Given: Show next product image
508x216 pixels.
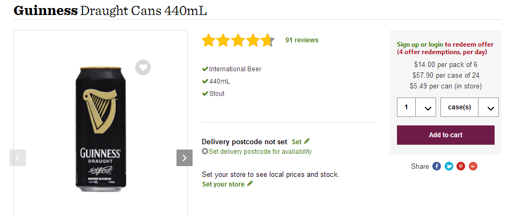Looking at the screenshot, I should (x=184, y=158).
